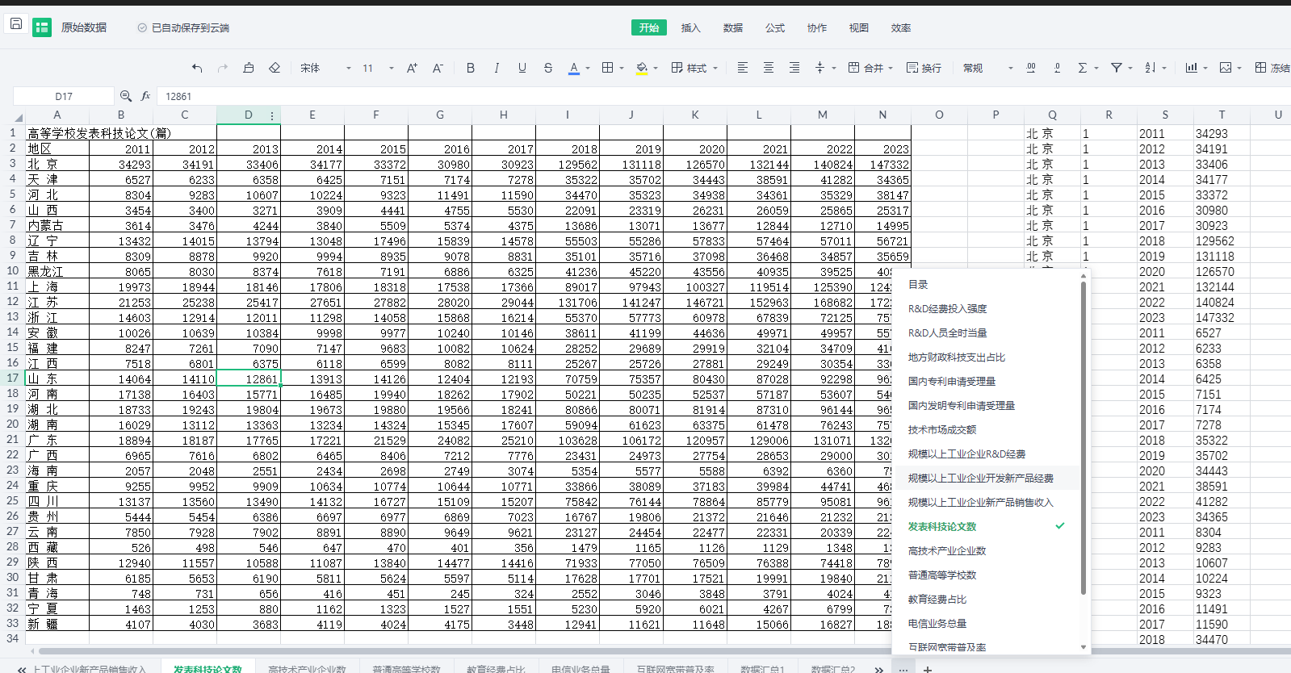Select the format painter icon
Screen dimensions: 1291x673
pos(249,68)
